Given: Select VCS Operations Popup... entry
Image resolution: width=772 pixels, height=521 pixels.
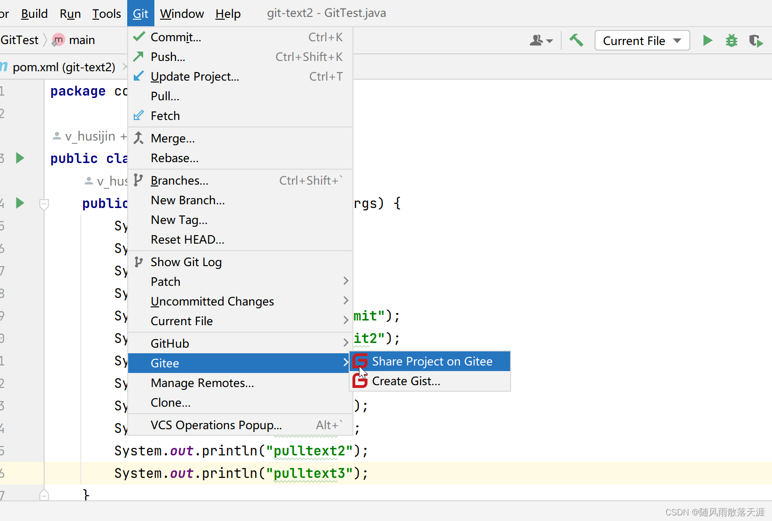Looking at the screenshot, I should [240, 425].
